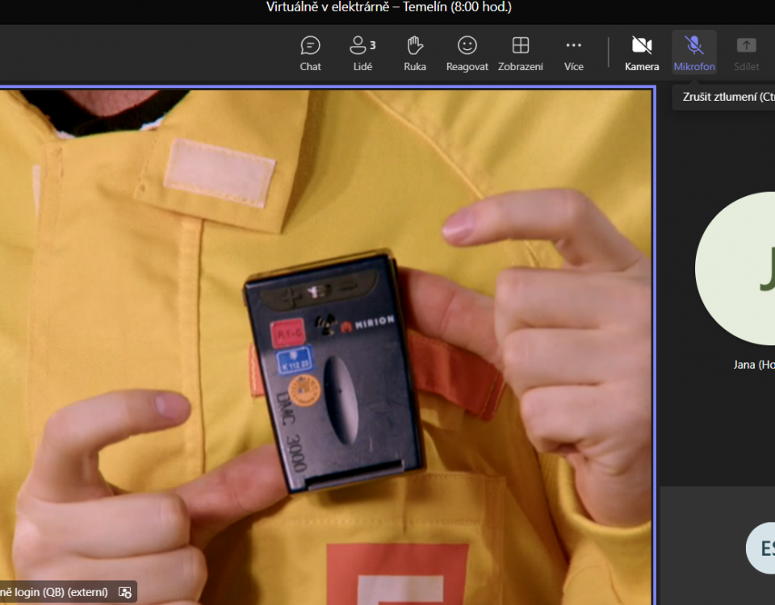Viewport: 775px width, 605px height.
Task: Open the Chat panel
Action: [x=310, y=53]
